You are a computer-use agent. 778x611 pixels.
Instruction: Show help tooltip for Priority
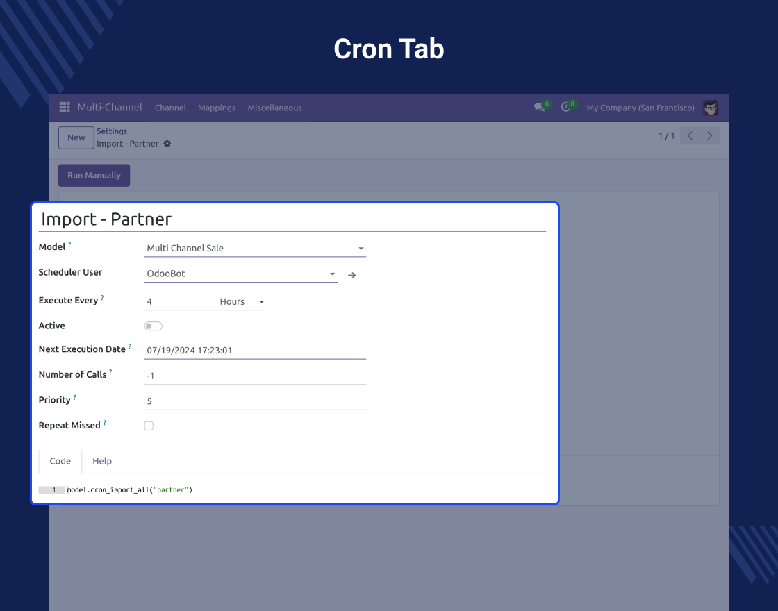[75, 397]
